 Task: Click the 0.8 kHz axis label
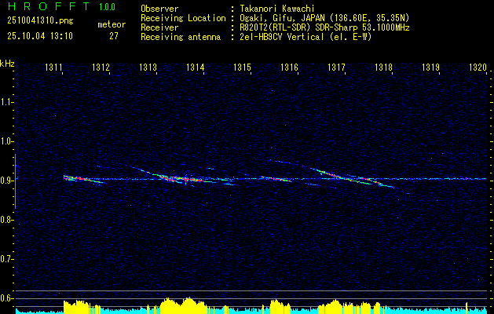[6, 220]
